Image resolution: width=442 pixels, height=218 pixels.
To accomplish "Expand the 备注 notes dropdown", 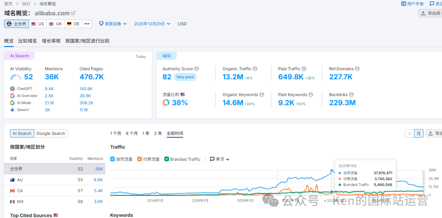I will [220, 159].
